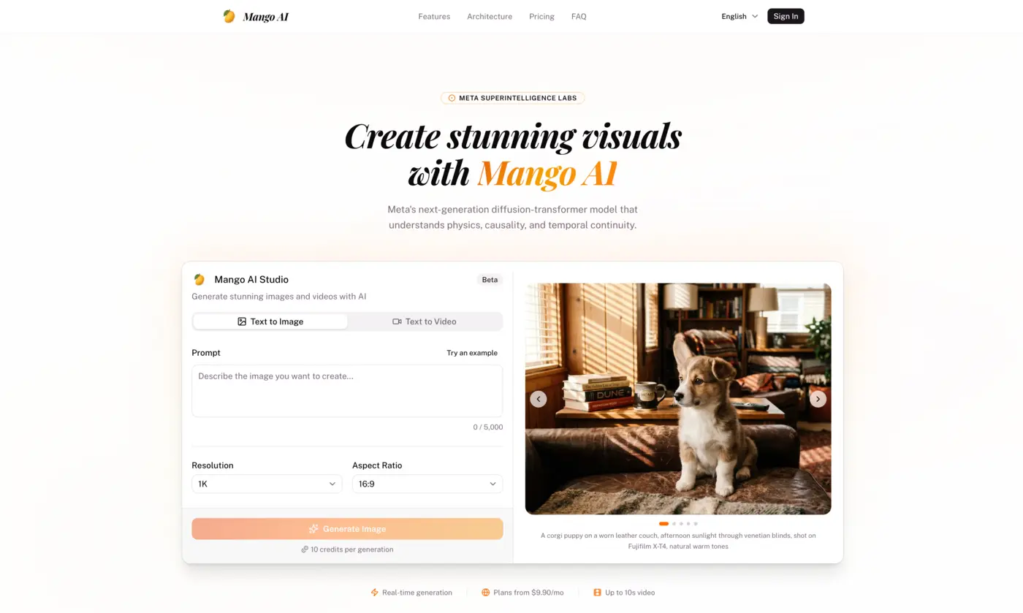The height and width of the screenshot is (613, 1023).
Task: Click the 10 credits per generation text
Action: [x=352, y=549]
